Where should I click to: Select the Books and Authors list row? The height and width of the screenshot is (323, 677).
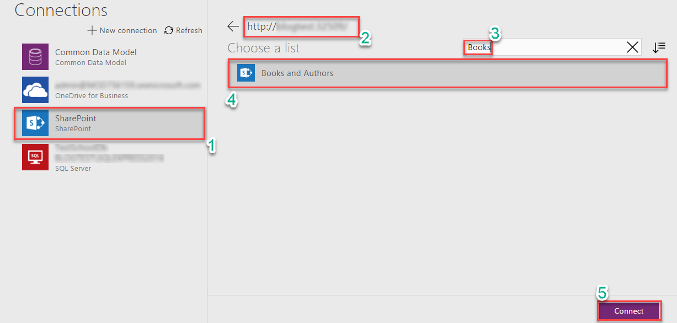447,73
